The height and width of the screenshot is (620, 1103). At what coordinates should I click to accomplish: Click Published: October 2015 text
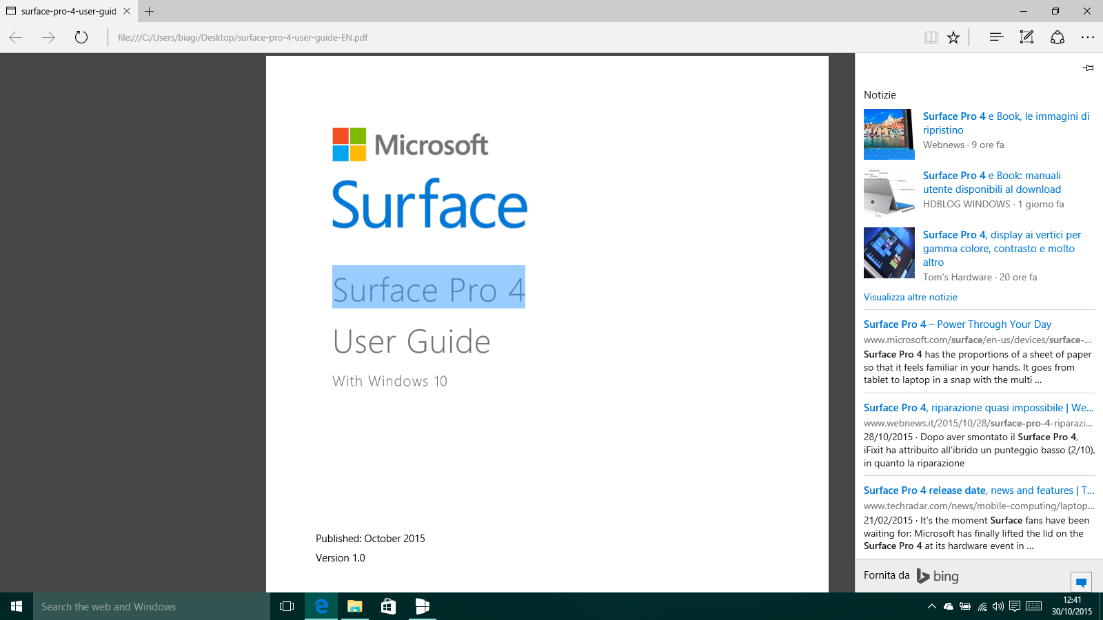pos(370,539)
